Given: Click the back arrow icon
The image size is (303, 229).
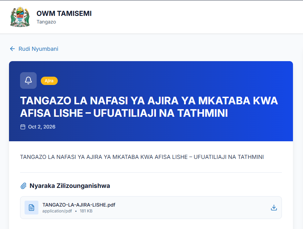Looking at the screenshot, I should [x=12, y=49].
